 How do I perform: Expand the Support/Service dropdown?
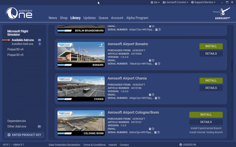coord(203,2)
